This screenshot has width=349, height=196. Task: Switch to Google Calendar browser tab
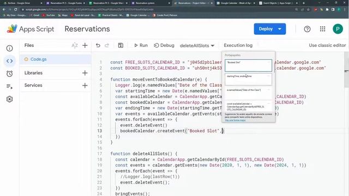tap(236, 3)
